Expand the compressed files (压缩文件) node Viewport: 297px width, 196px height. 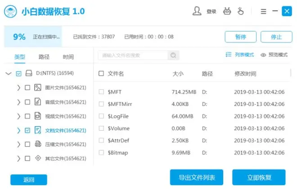[18, 145]
